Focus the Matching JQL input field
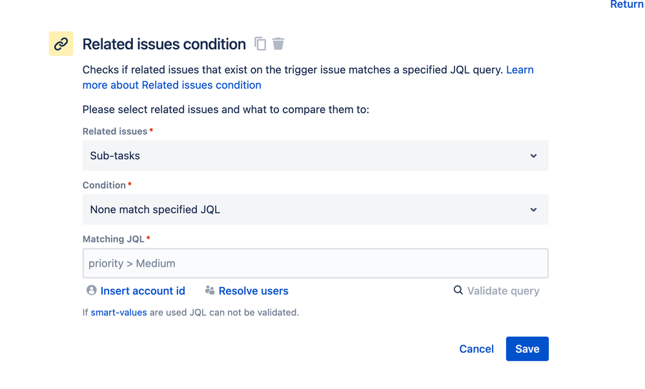 point(315,264)
